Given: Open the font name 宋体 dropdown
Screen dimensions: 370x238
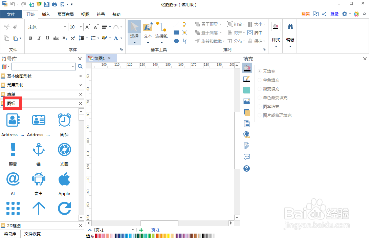Looking at the screenshot, I should 65,27.
